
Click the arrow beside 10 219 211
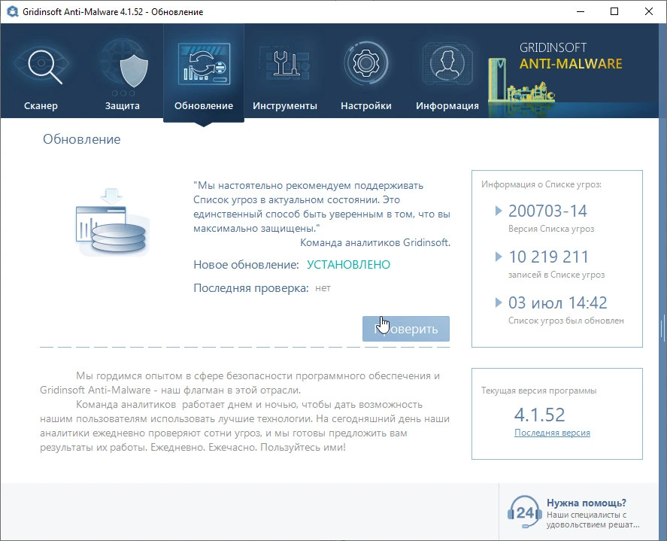(499, 257)
